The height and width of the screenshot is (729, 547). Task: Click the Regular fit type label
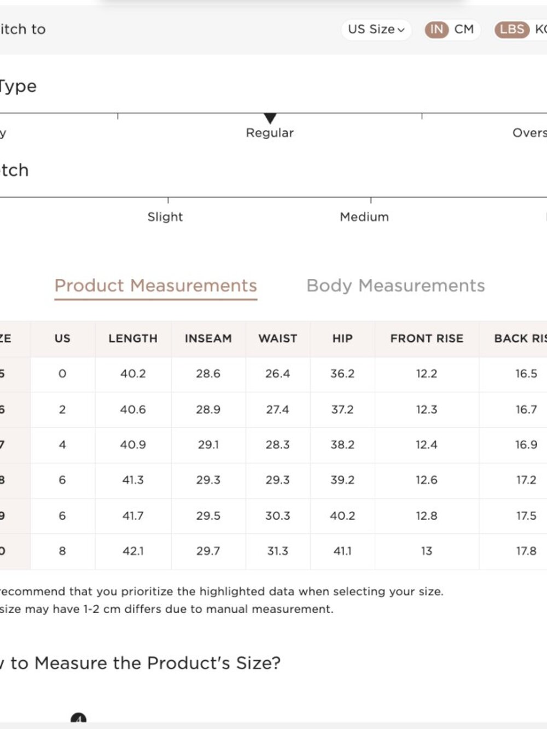click(270, 133)
